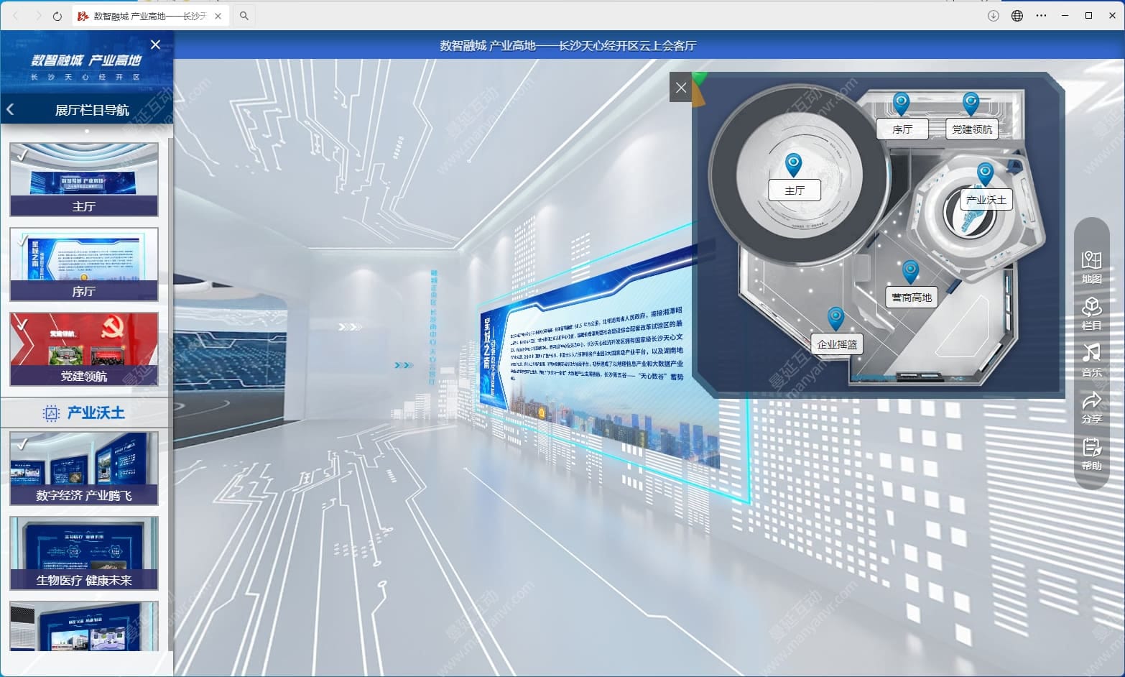Click the 党建领航 map label
This screenshot has height=677, width=1125.
tap(971, 129)
